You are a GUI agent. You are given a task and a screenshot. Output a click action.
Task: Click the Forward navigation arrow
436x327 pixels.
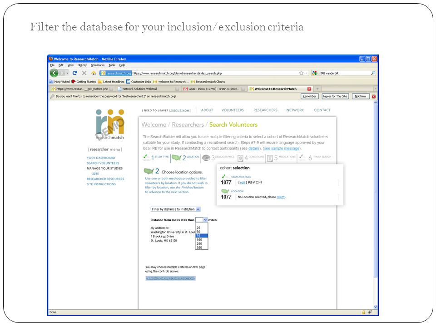tap(62, 73)
